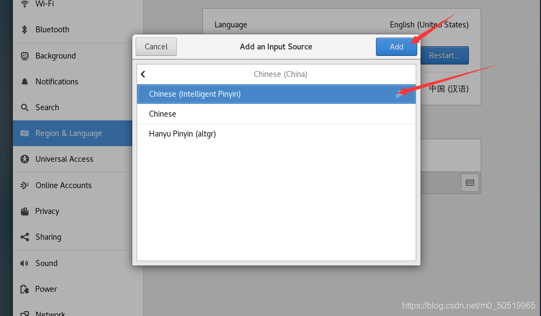
Task: Open the Power settings panel
Action: coord(78,289)
